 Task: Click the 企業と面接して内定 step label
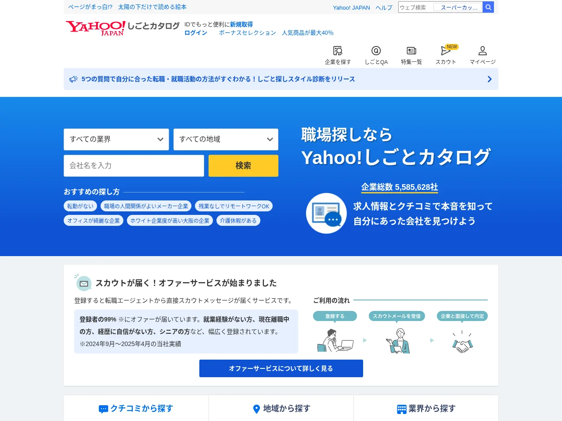point(462,316)
